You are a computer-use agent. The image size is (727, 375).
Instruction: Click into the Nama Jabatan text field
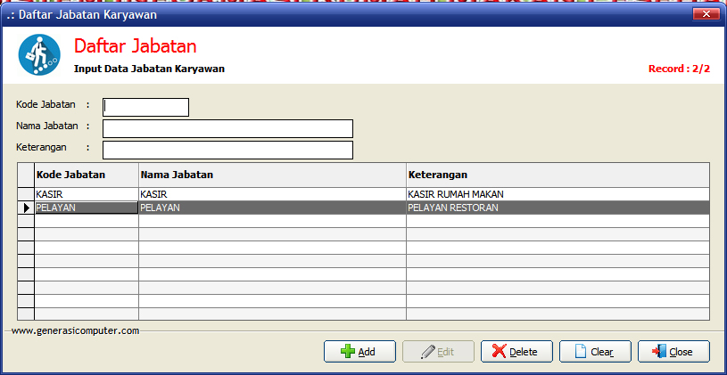tap(227, 128)
